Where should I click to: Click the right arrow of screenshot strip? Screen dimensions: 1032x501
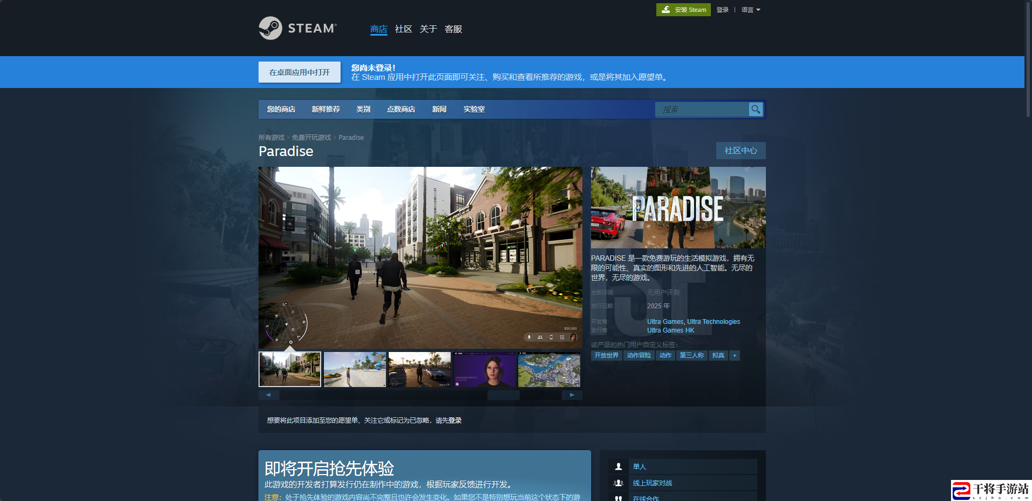coord(572,395)
